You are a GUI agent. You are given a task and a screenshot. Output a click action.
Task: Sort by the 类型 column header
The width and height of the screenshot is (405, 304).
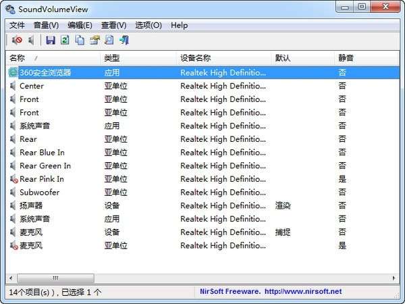point(138,58)
